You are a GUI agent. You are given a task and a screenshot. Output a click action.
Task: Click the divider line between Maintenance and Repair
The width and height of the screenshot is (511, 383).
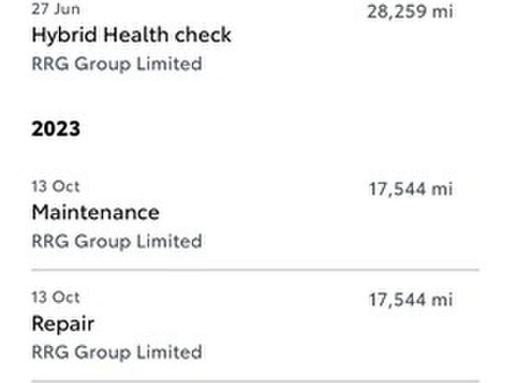coord(255,270)
